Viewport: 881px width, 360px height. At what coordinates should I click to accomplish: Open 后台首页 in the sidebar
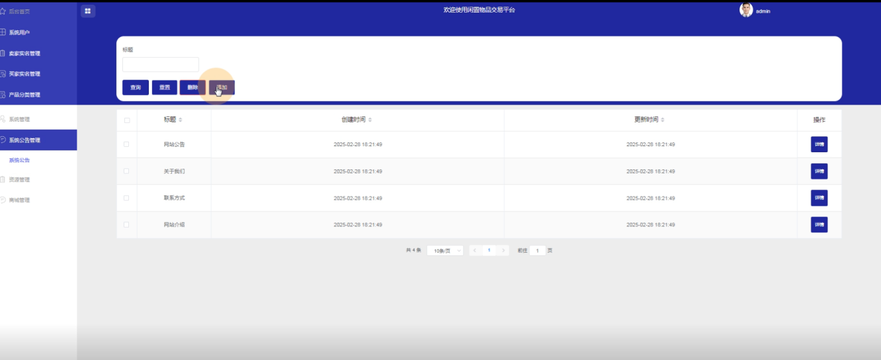point(38,11)
